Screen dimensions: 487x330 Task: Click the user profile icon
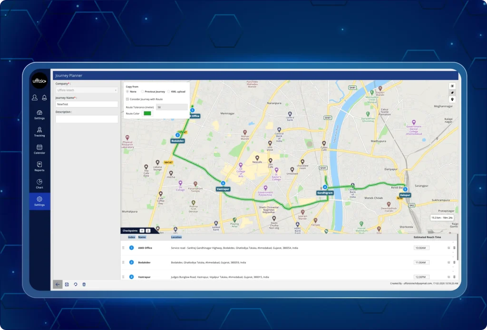point(34,97)
